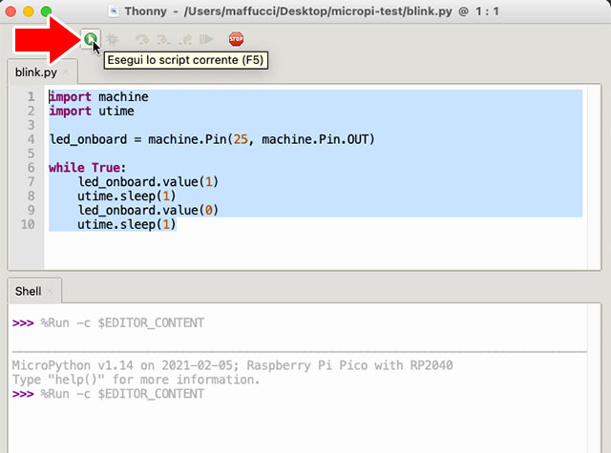The width and height of the screenshot is (611, 453).
Task: Start debugging with the bug icon
Action: pyautogui.click(x=113, y=39)
